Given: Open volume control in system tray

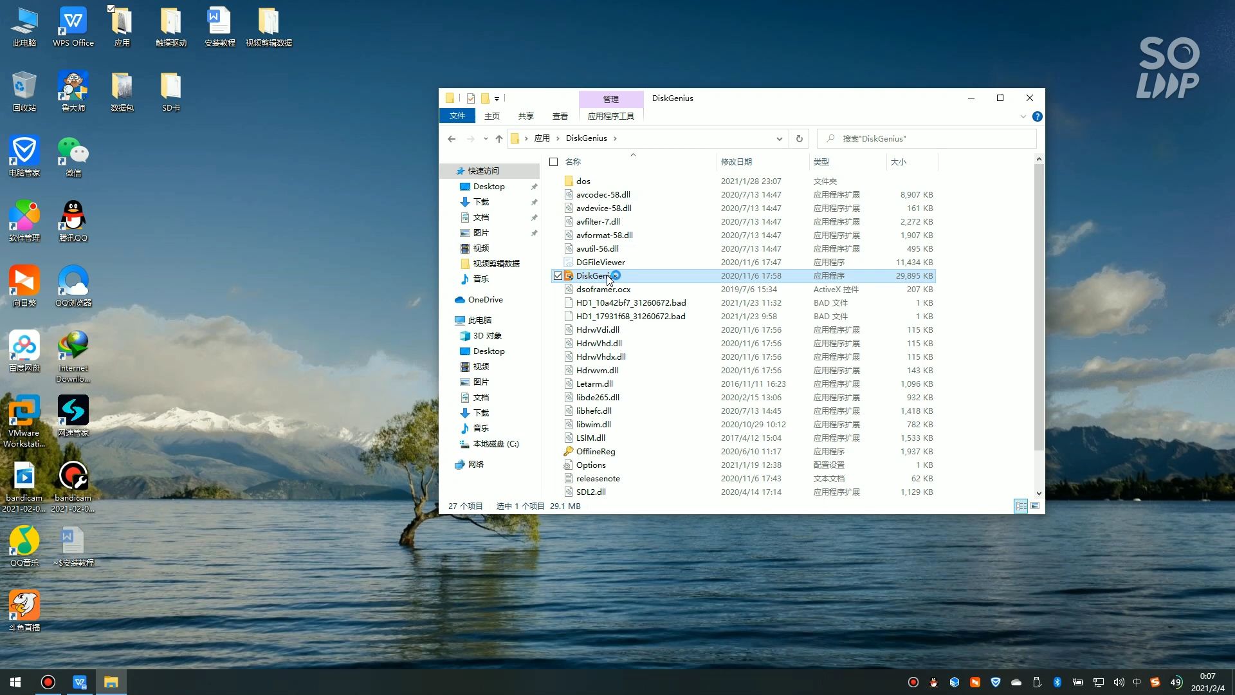Looking at the screenshot, I should 1119,682.
